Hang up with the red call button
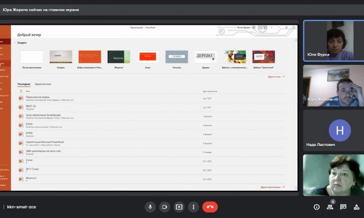The image size is (364, 218). [210, 207]
